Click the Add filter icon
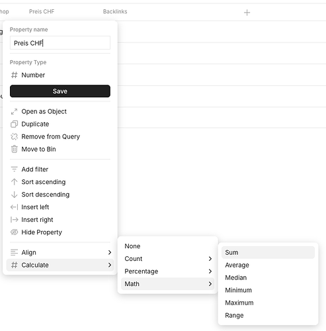 (14, 169)
